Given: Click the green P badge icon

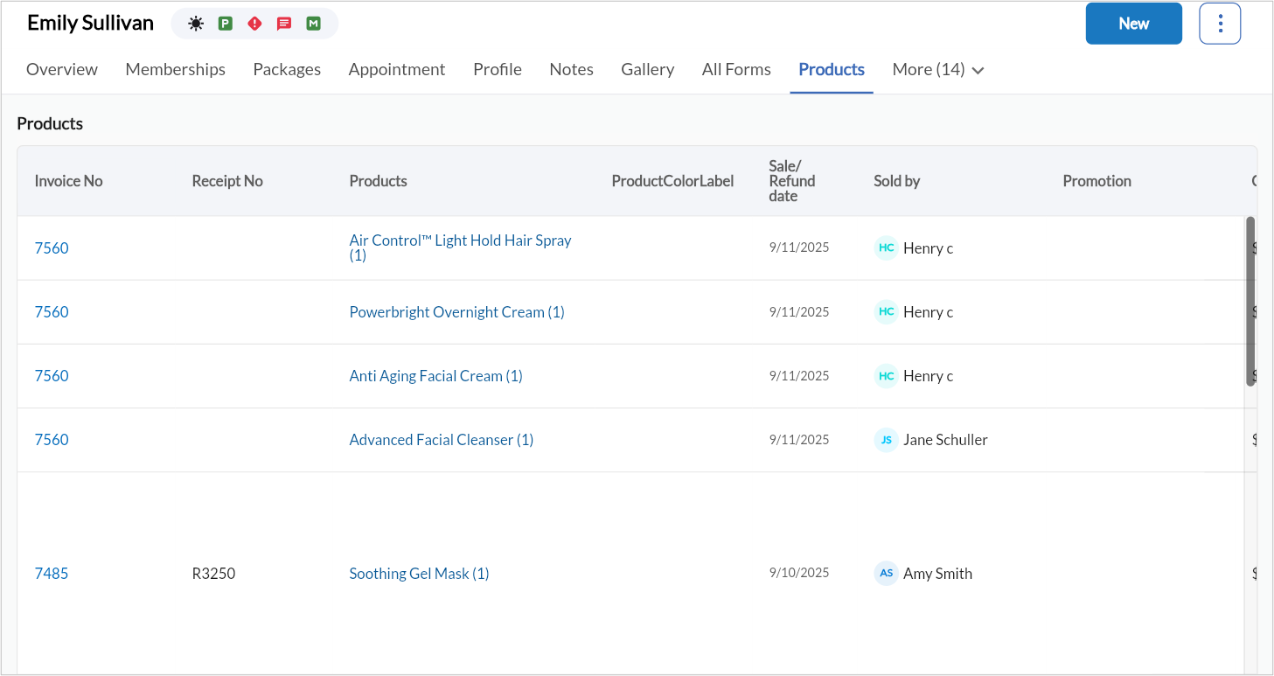Looking at the screenshot, I should click(226, 24).
